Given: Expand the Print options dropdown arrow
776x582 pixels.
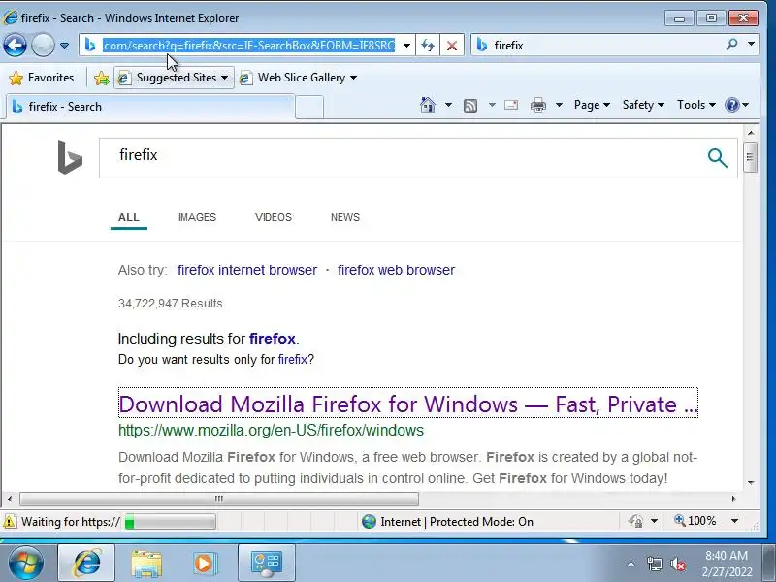Looking at the screenshot, I should click(x=559, y=105).
